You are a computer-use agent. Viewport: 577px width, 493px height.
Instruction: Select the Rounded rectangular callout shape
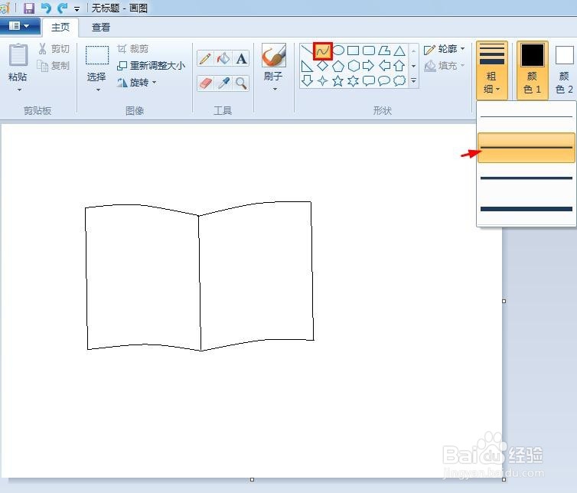pyautogui.click(x=369, y=80)
